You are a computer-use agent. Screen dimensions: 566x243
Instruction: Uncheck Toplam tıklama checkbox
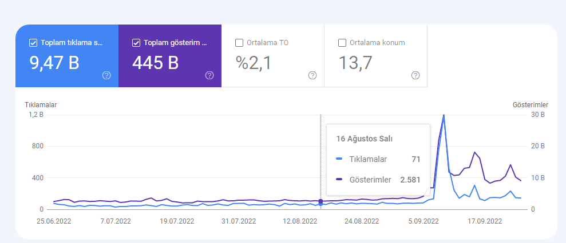pyautogui.click(x=33, y=43)
